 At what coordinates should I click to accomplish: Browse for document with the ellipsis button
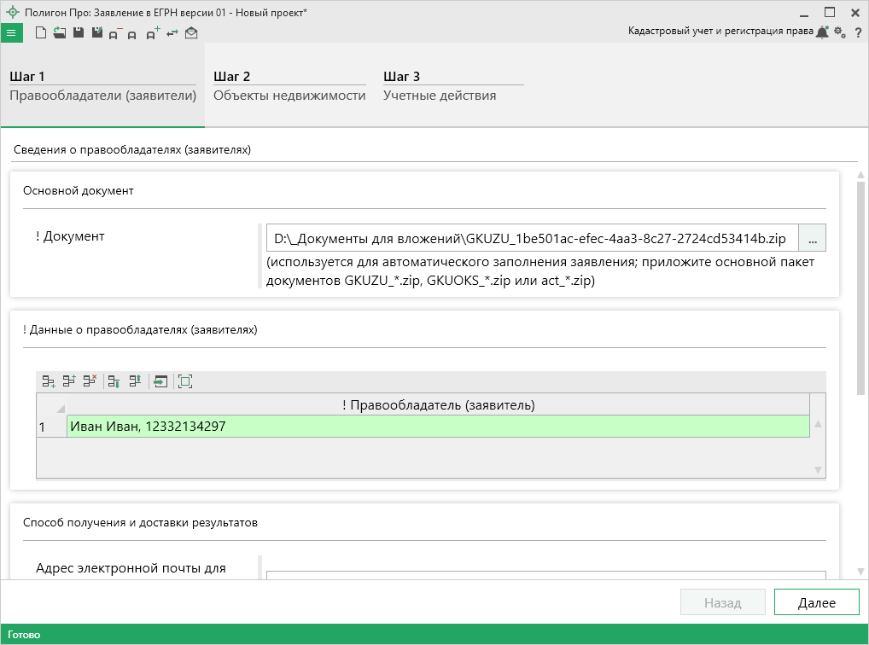pos(812,237)
